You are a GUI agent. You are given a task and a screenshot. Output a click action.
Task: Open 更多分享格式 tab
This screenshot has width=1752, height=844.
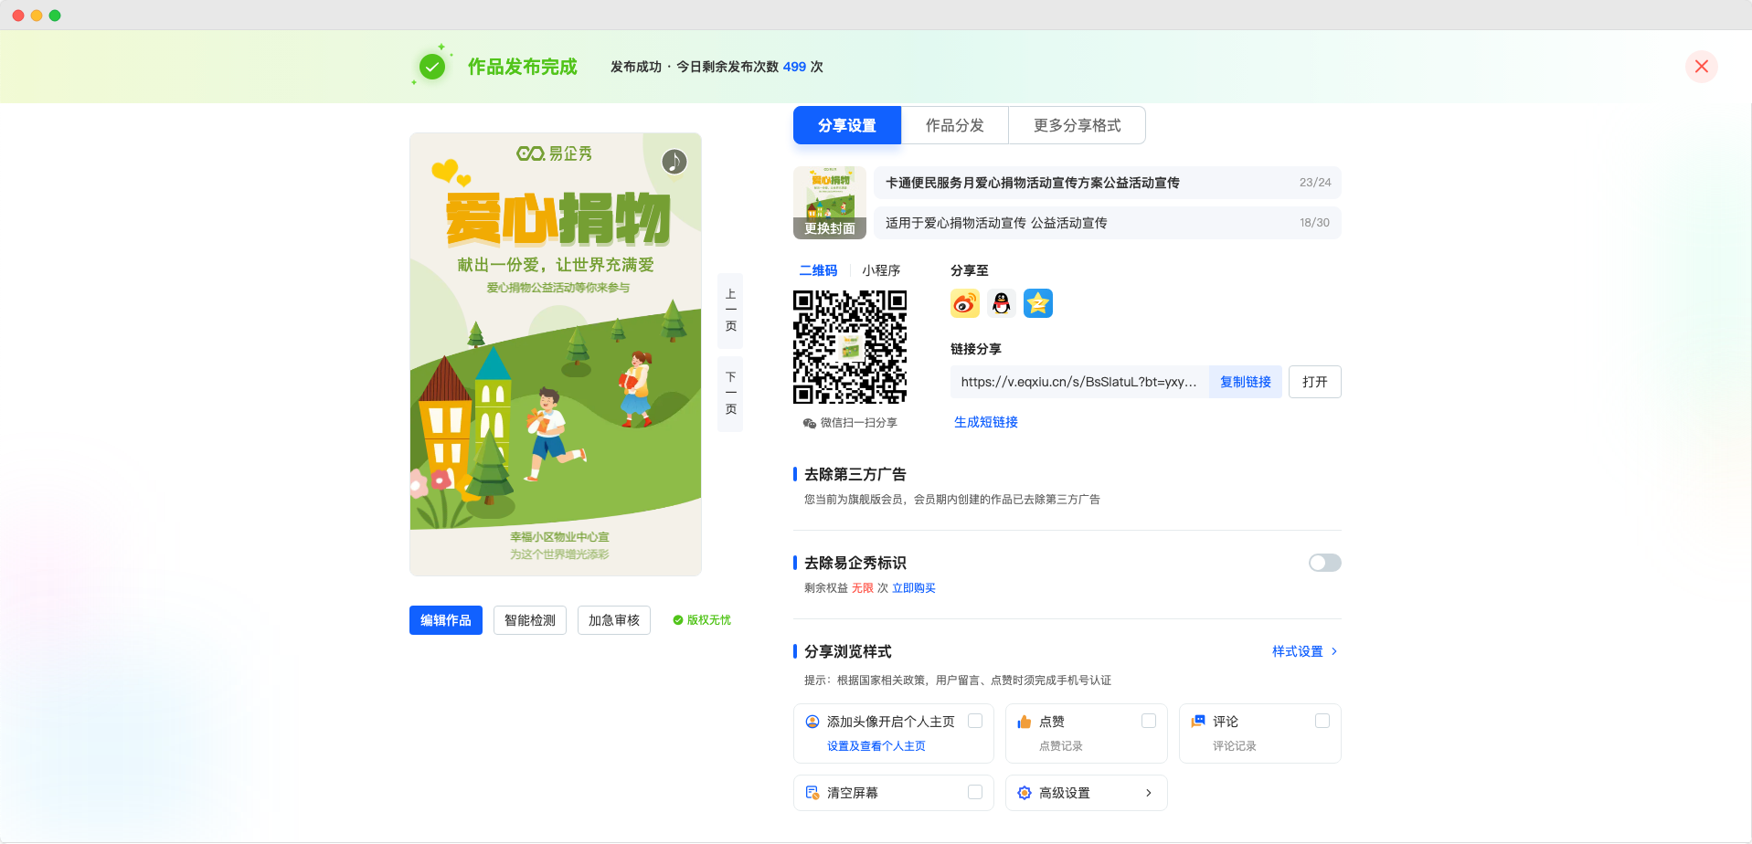click(1077, 125)
